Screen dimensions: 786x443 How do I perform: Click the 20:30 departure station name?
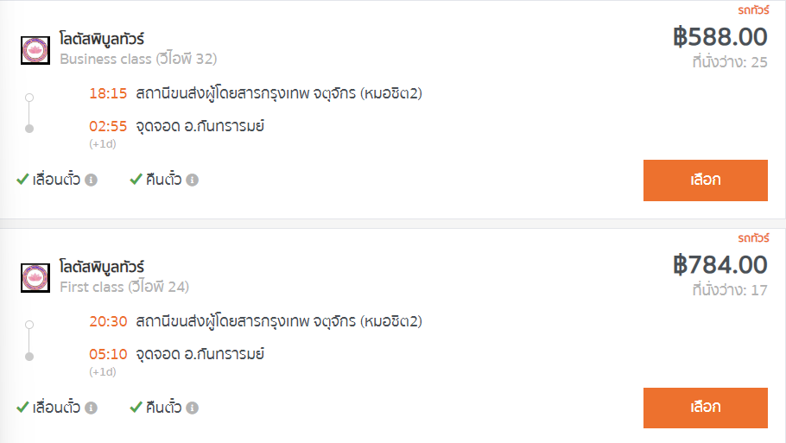click(x=279, y=321)
